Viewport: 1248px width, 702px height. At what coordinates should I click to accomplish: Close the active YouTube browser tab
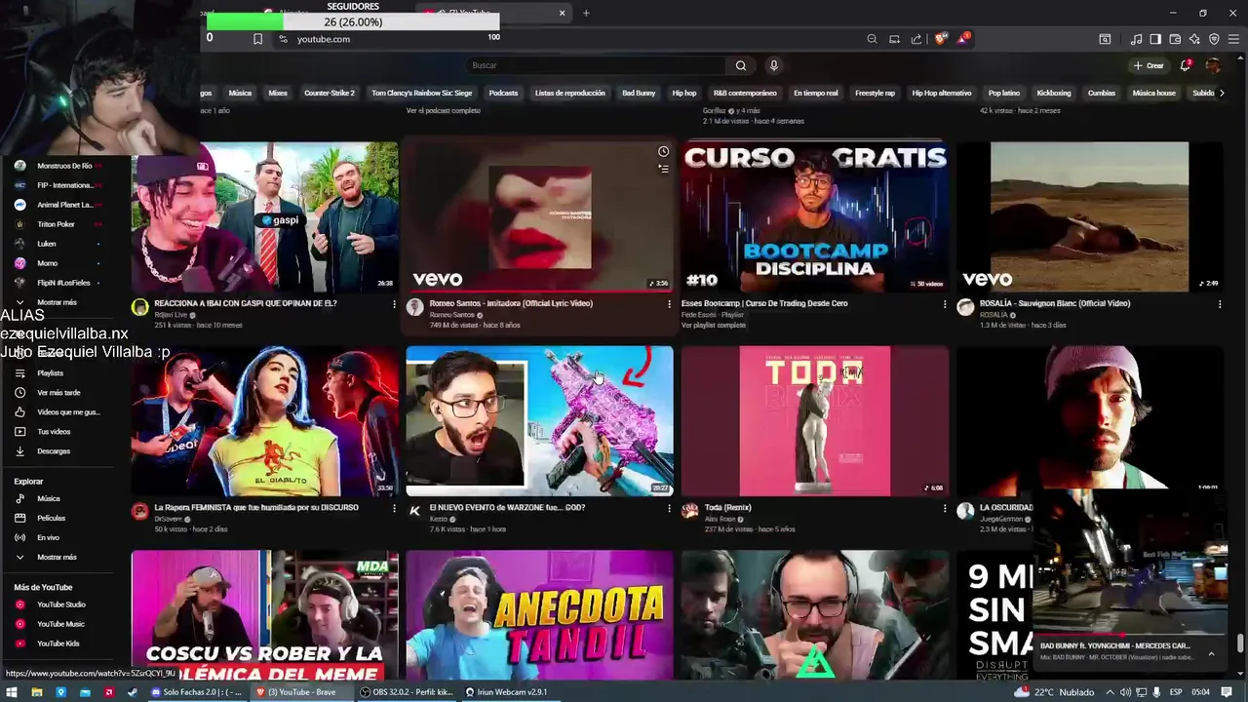[562, 13]
